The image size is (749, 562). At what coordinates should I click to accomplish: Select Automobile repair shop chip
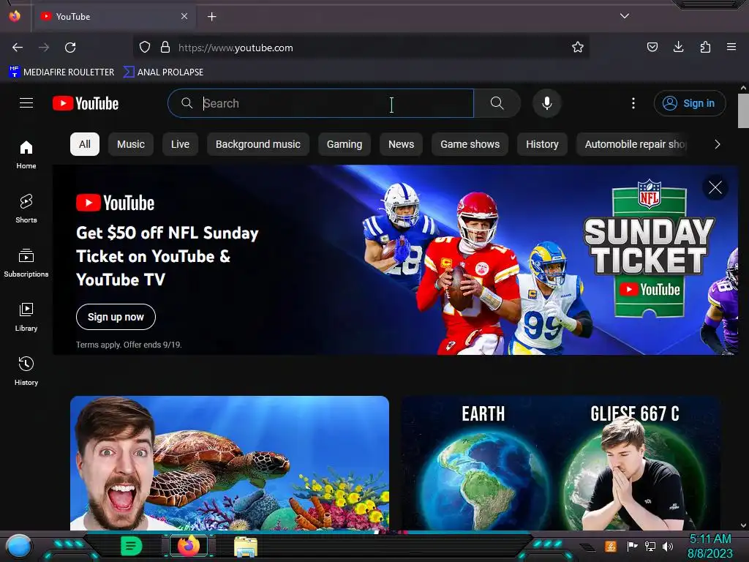point(632,144)
